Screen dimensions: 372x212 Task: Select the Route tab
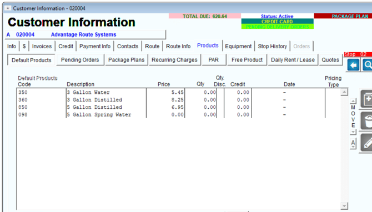(x=152, y=46)
